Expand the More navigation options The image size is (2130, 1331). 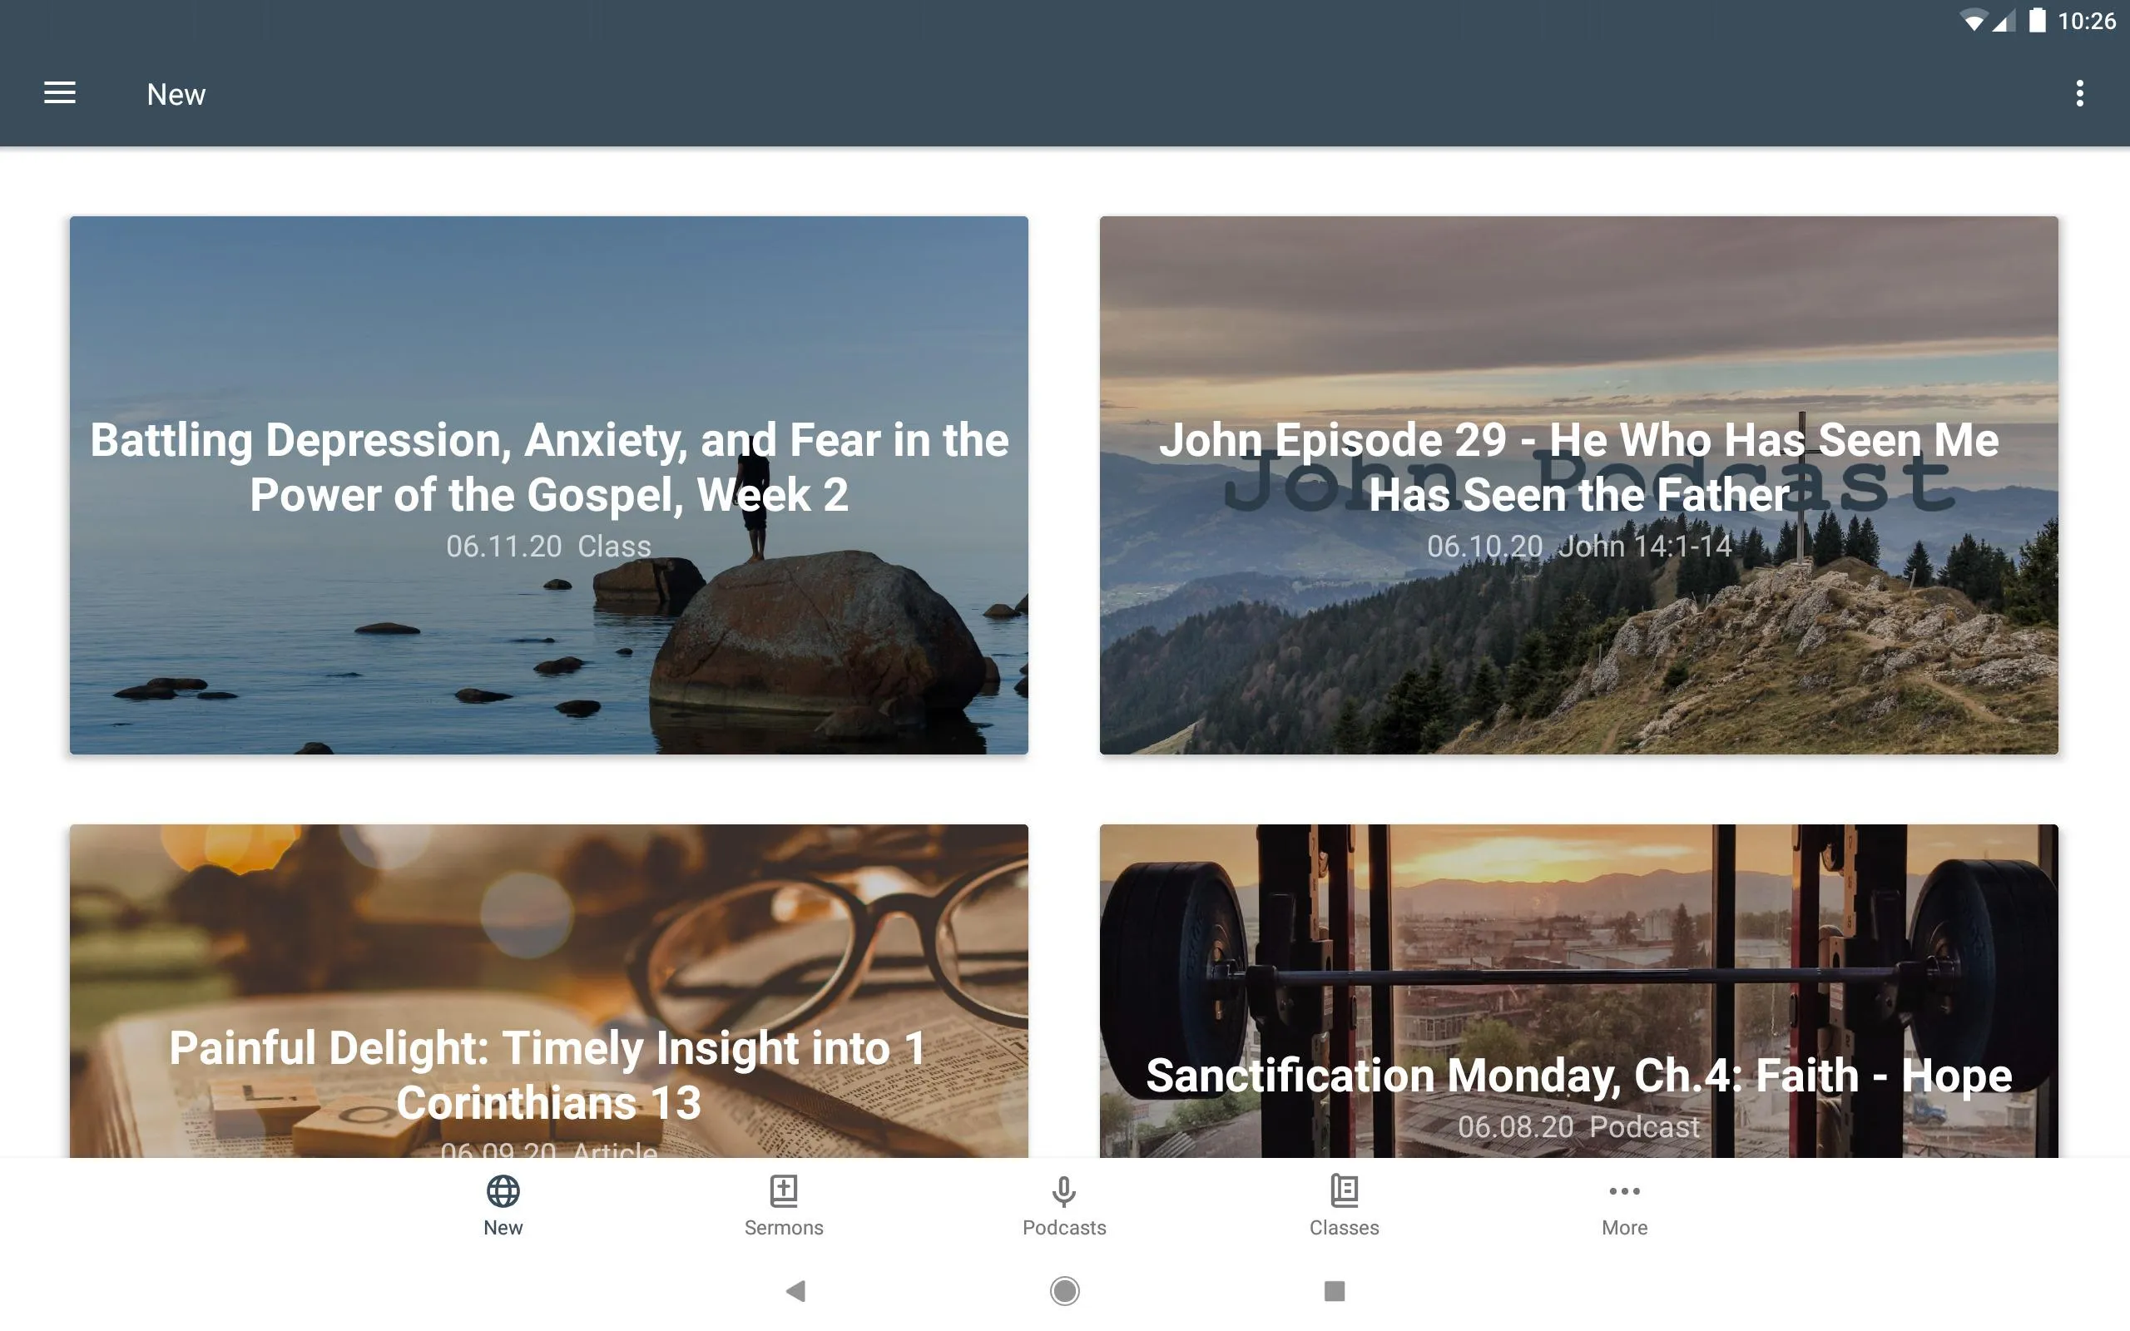(x=1624, y=1205)
